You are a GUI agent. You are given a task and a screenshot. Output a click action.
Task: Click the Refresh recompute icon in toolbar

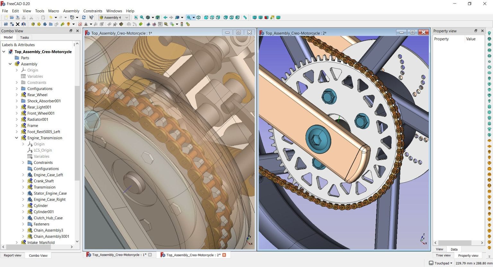(x=84, y=17)
